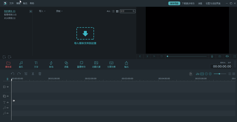Collapse the media folder sidebar with arrow button
The width and height of the screenshot is (237, 122).
31,11
